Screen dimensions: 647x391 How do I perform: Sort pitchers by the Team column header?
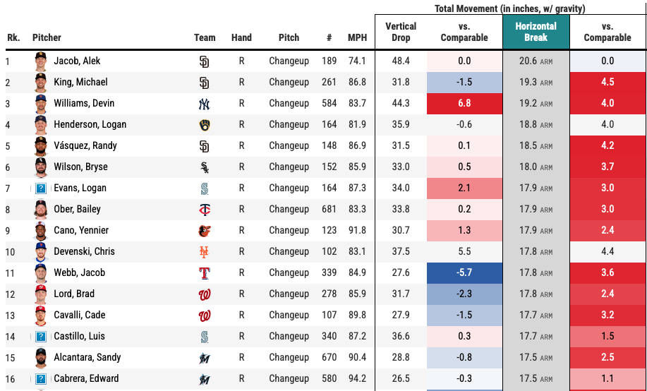pyautogui.click(x=205, y=38)
